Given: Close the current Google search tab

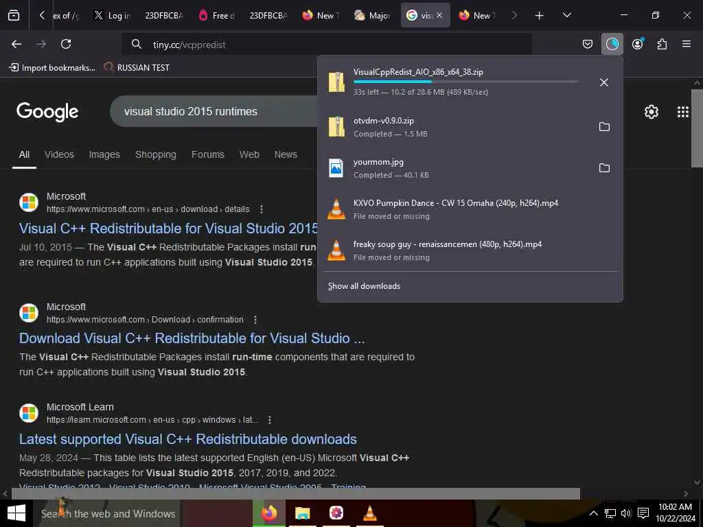Looking at the screenshot, I should (x=439, y=15).
